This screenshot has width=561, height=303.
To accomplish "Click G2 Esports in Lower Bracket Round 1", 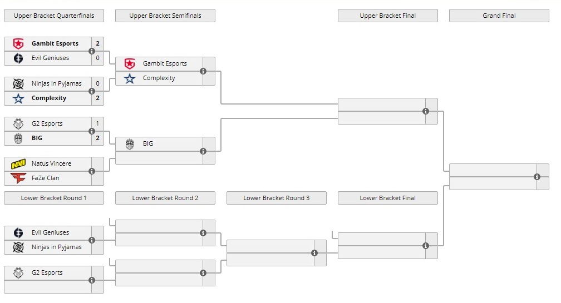I will (x=47, y=272).
